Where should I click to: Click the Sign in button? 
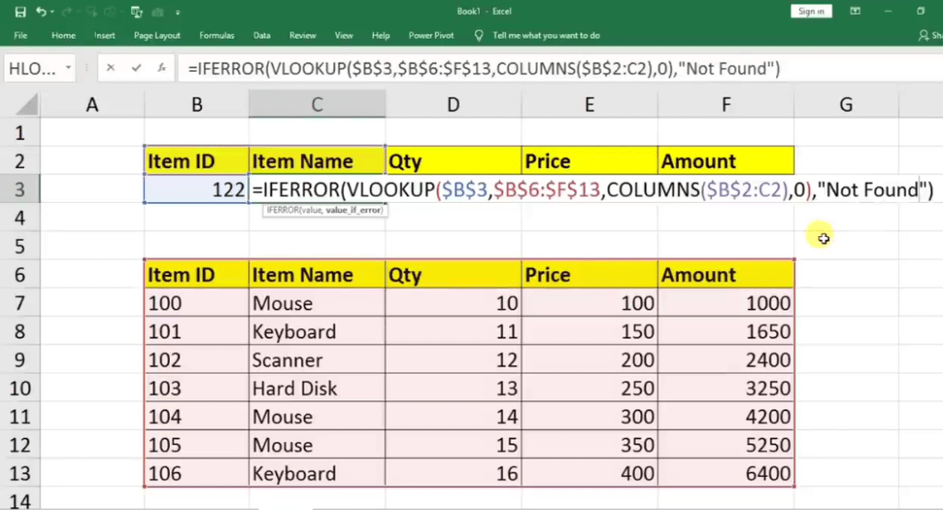coord(811,11)
